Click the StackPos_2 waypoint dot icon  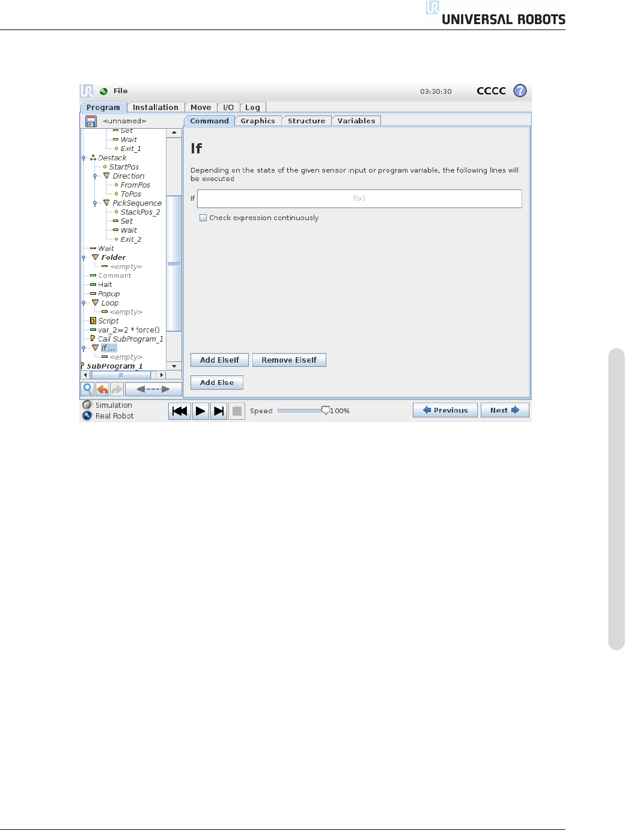[117, 212]
